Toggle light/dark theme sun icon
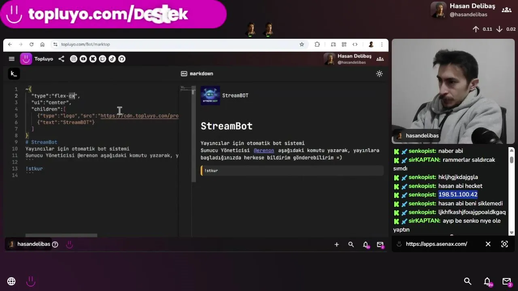 click(x=379, y=74)
